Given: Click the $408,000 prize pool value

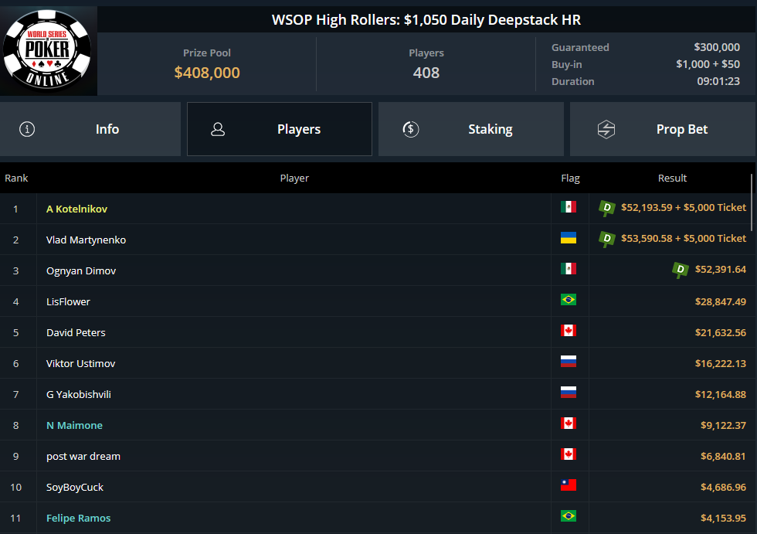Looking at the screenshot, I should (x=207, y=73).
